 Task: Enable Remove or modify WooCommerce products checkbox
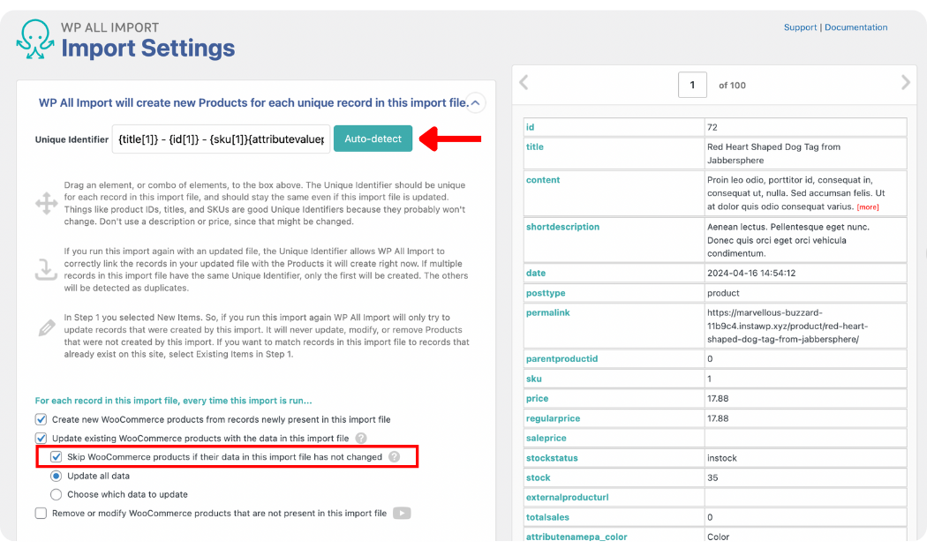(41, 513)
